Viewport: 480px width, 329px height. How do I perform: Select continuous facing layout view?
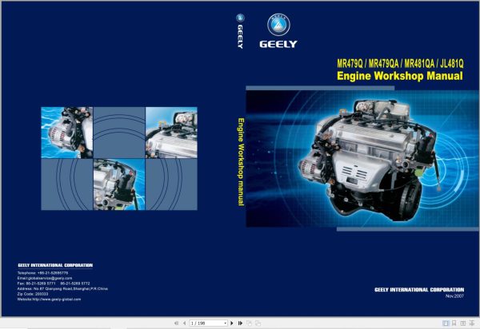coord(472,323)
